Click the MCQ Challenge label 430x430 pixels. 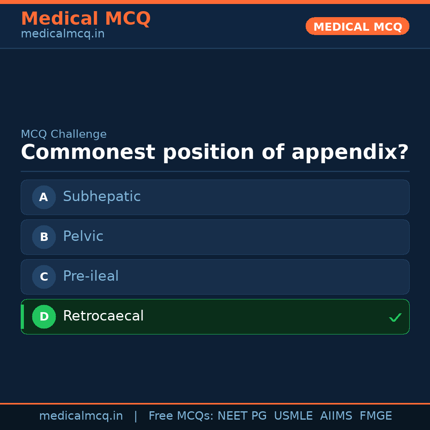point(64,135)
